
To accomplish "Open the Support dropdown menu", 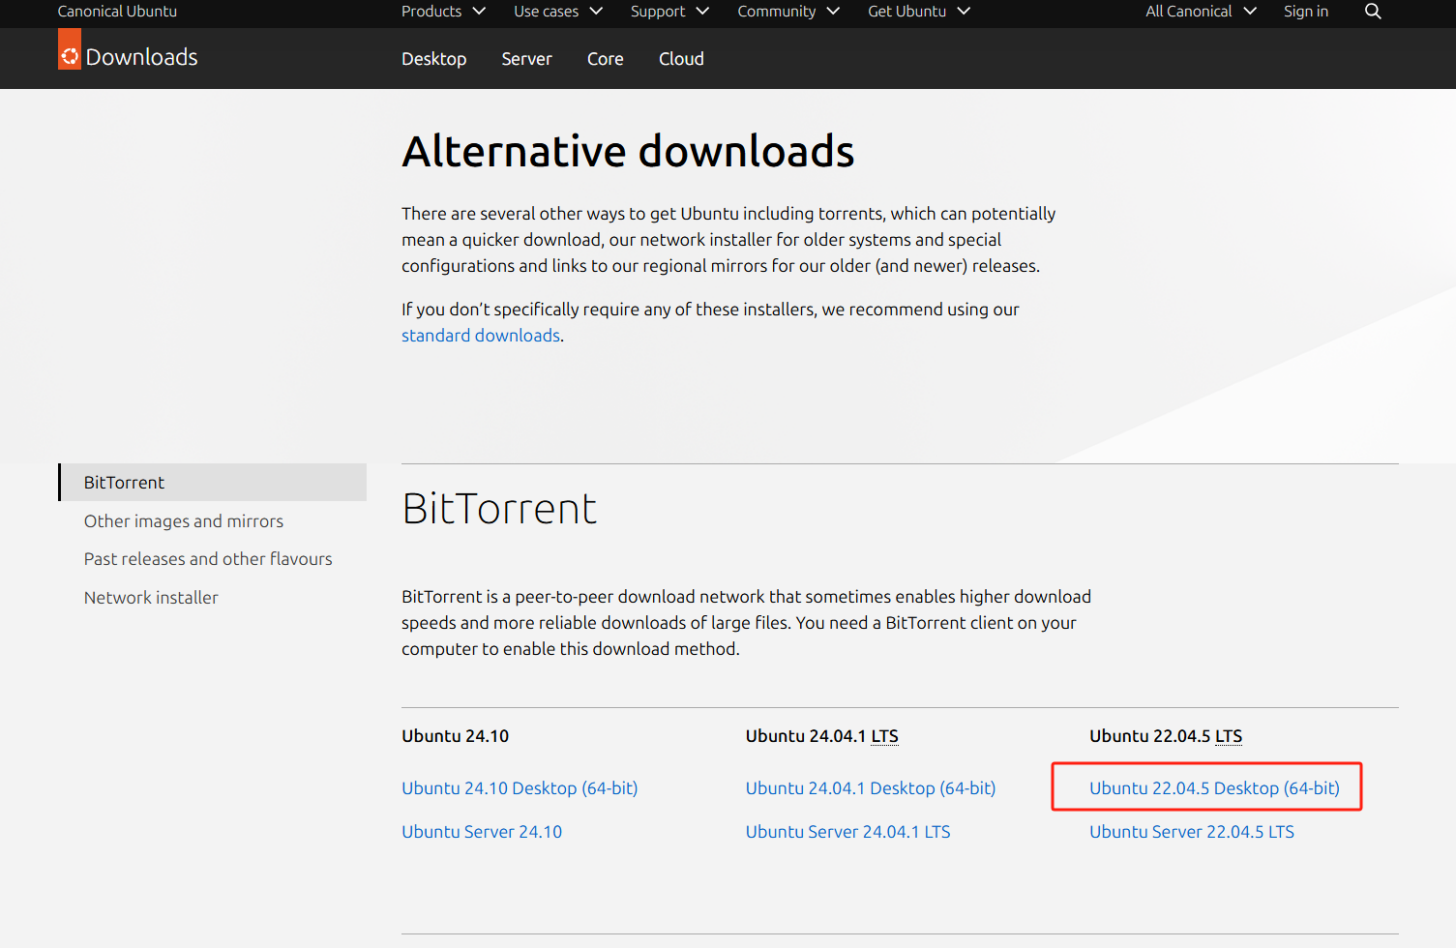I will pyautogui.click(x=669, y=12).
